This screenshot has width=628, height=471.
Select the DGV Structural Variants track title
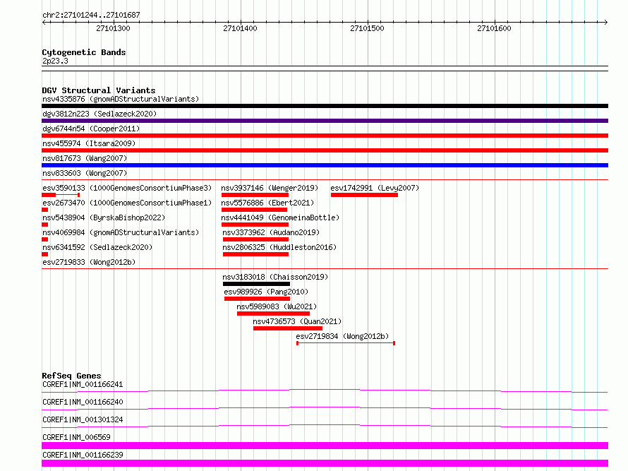(99, 90)
